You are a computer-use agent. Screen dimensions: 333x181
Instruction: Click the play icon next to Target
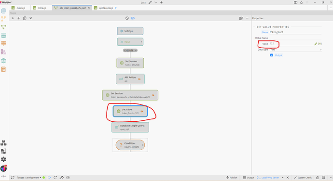pos(49,178)
